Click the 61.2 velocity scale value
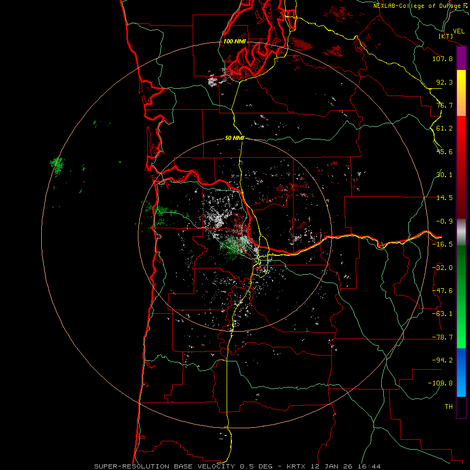 pos(444,128)
